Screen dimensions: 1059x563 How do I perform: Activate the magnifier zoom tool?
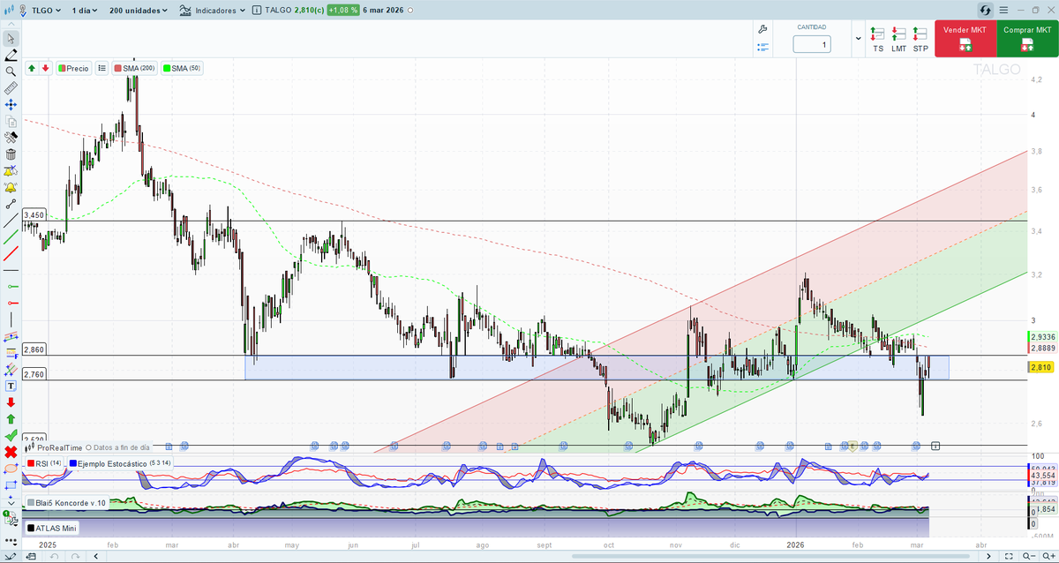pyautogui.click(x=11, y=71)
